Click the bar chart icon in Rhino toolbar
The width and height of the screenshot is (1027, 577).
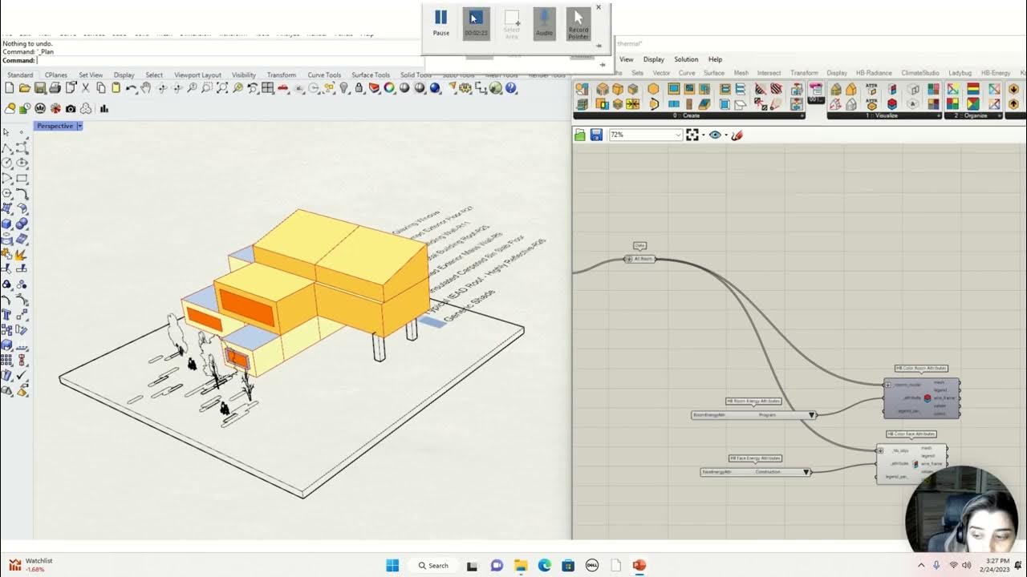coord(104,109)
